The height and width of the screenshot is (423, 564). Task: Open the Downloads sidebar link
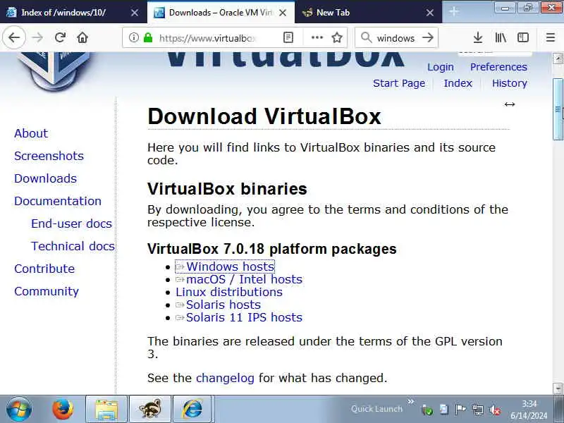point(45,178)
